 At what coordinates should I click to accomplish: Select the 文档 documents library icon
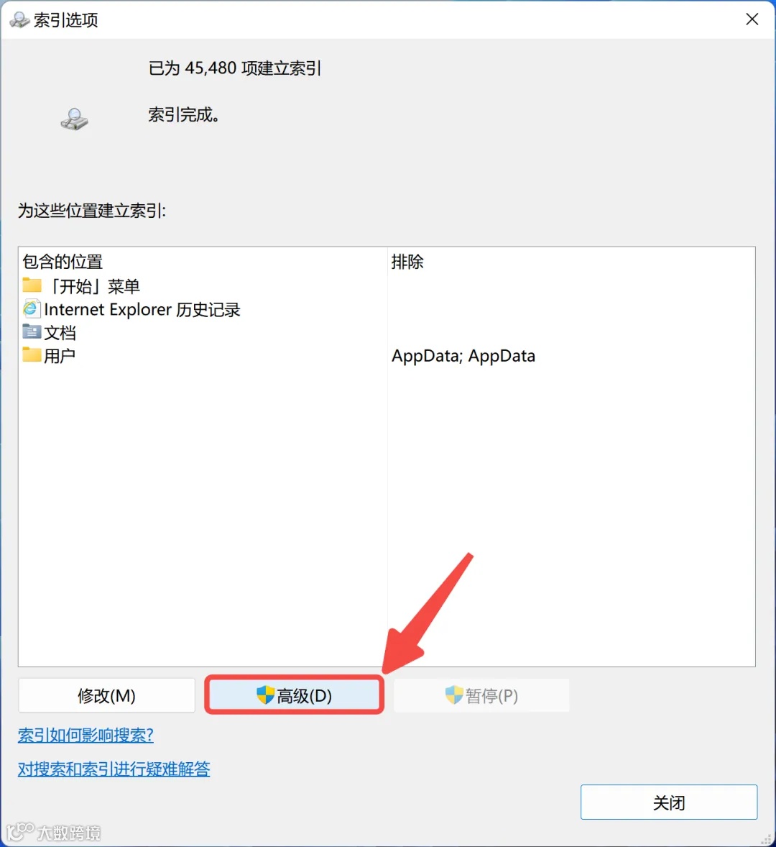[x=32, y=331]
